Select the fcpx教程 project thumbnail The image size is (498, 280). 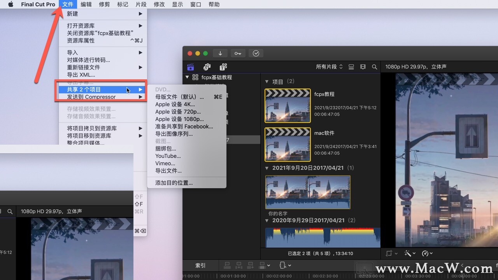(288, 106)
